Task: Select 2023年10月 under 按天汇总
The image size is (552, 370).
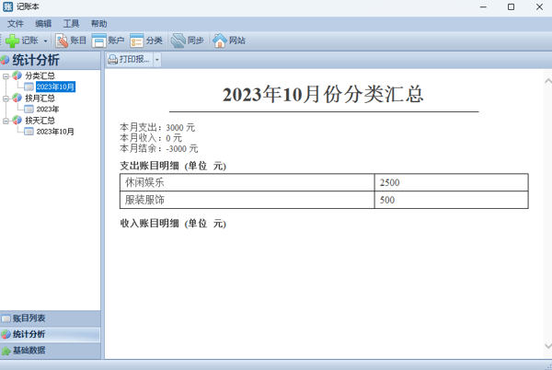Action: [54, 132]
